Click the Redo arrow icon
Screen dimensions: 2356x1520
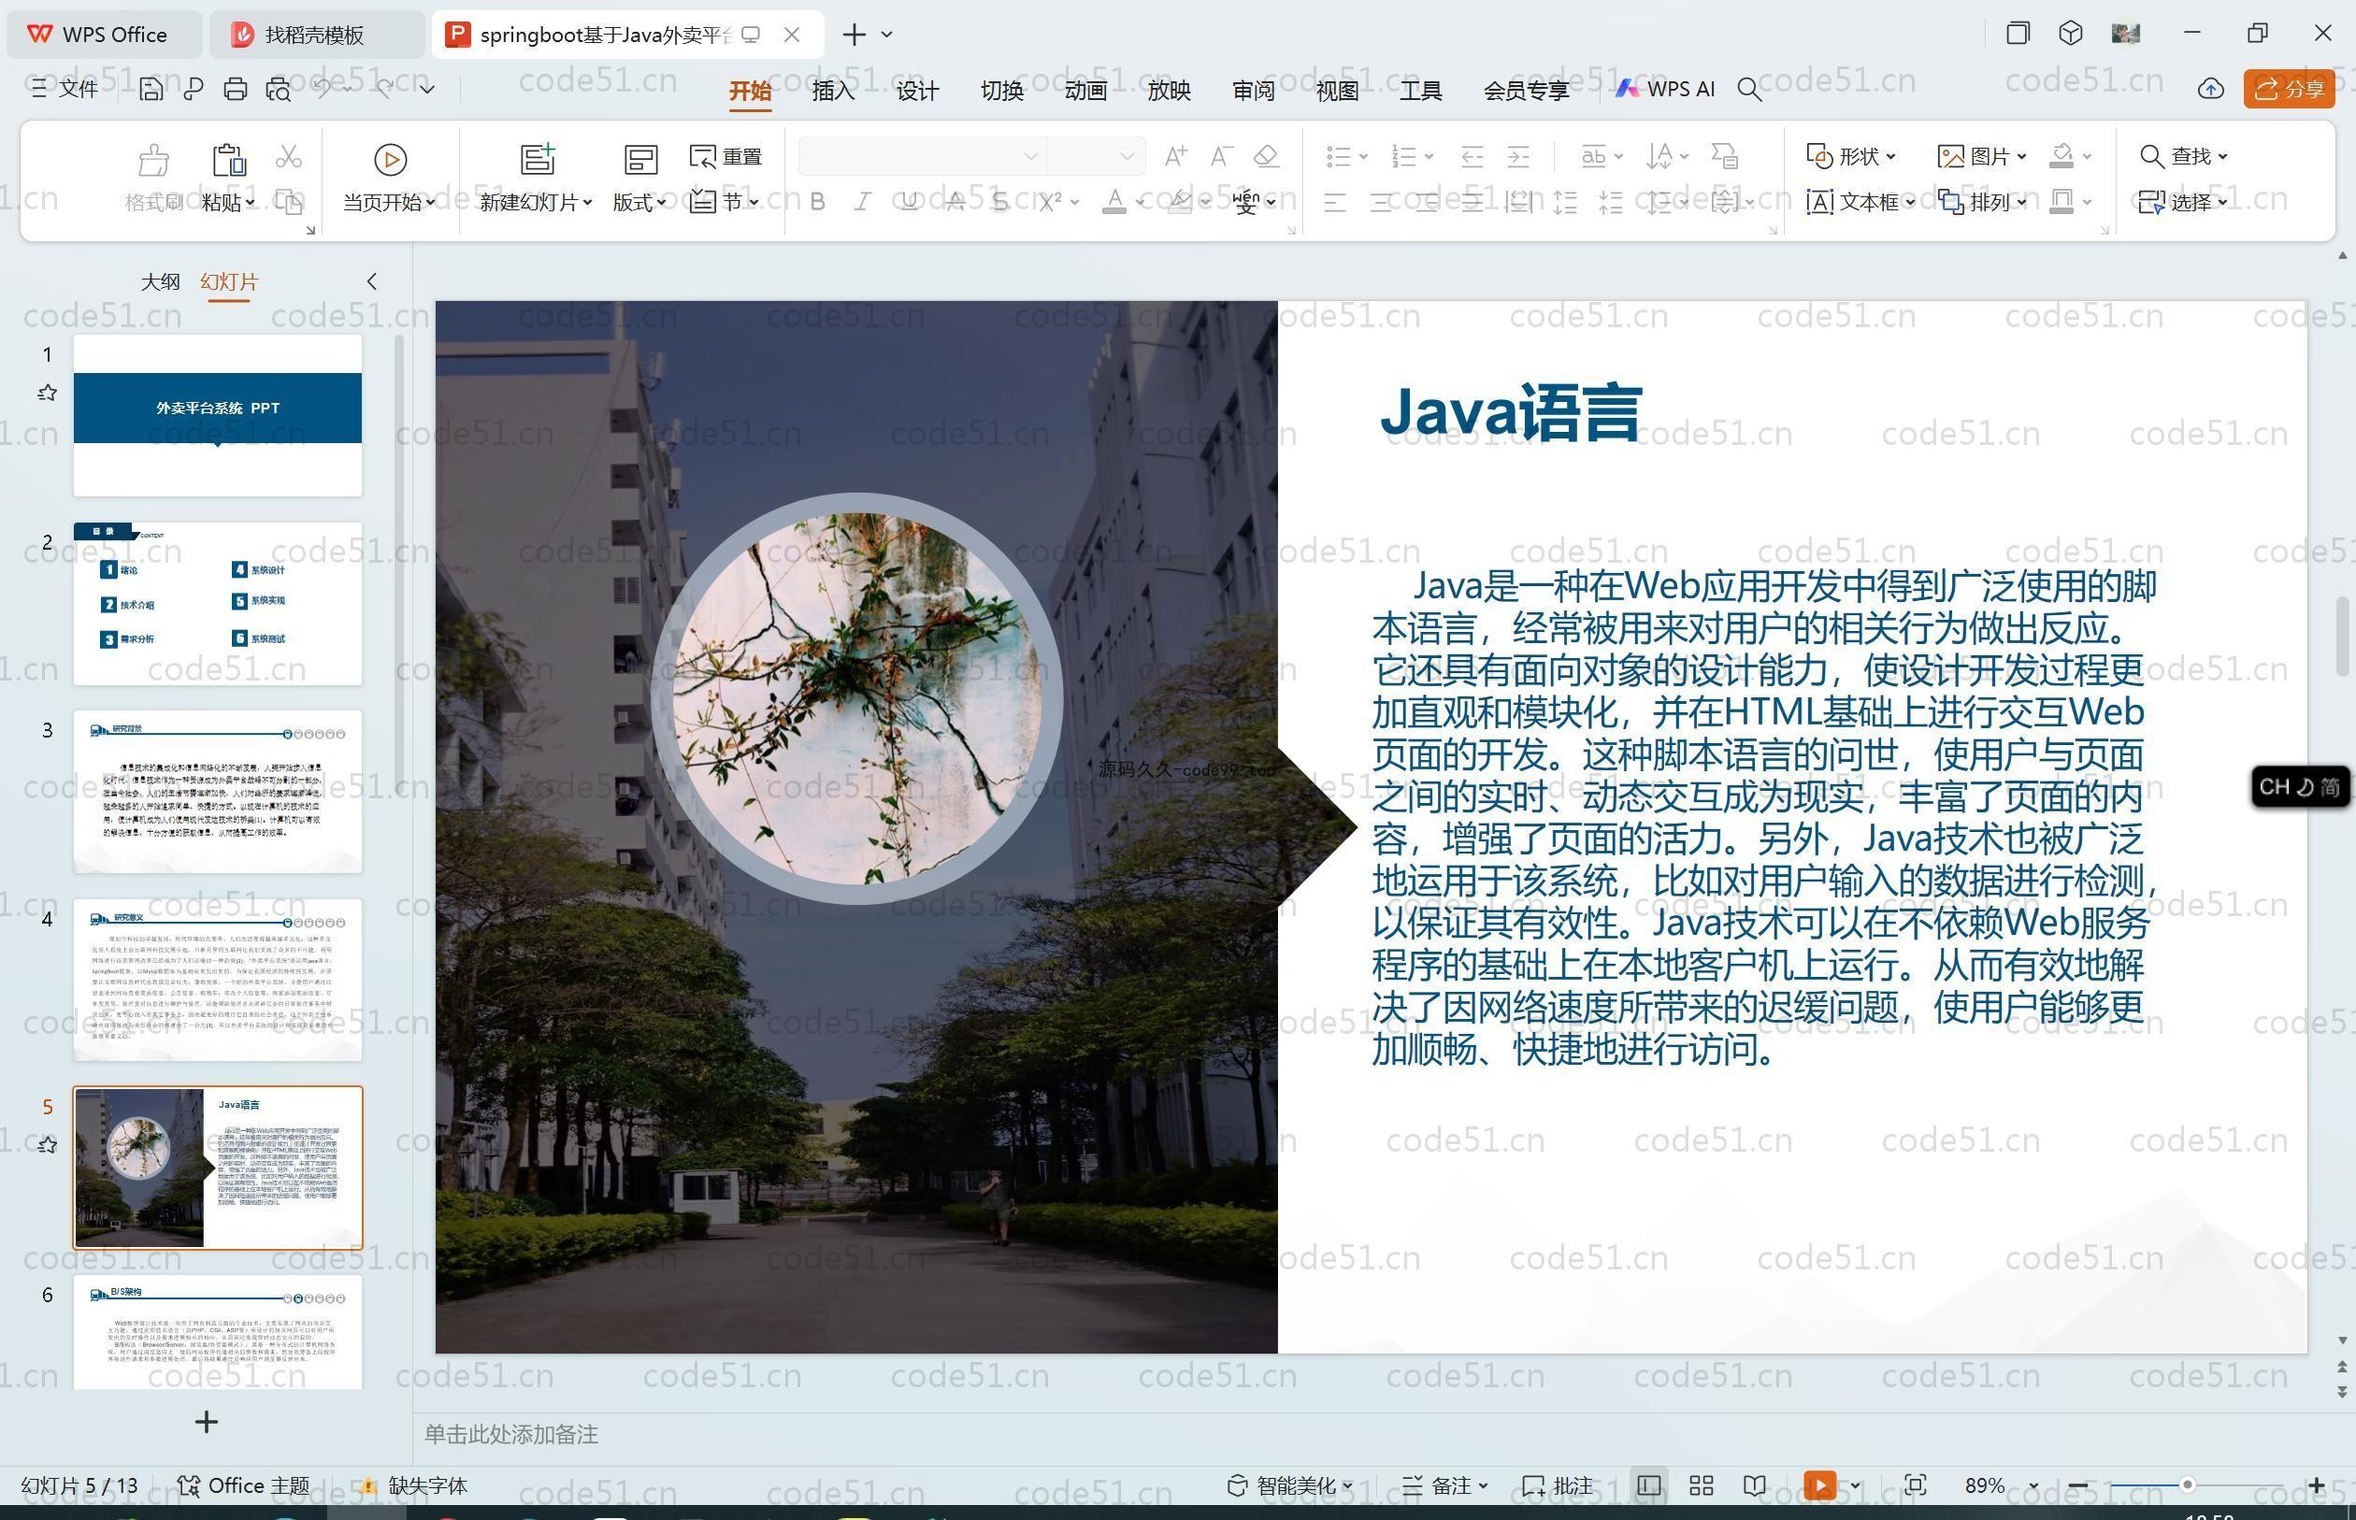pos(385,89)
